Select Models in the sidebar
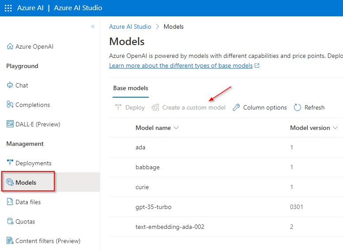The image size is (343, 251). (x=50, y=182)
